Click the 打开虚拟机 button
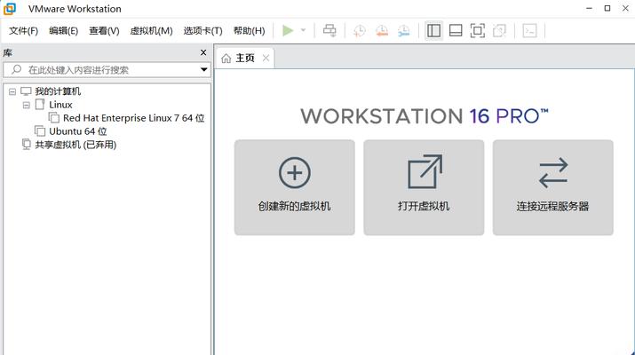The width and height of the screenshot is (635, 355). (424, 187)
